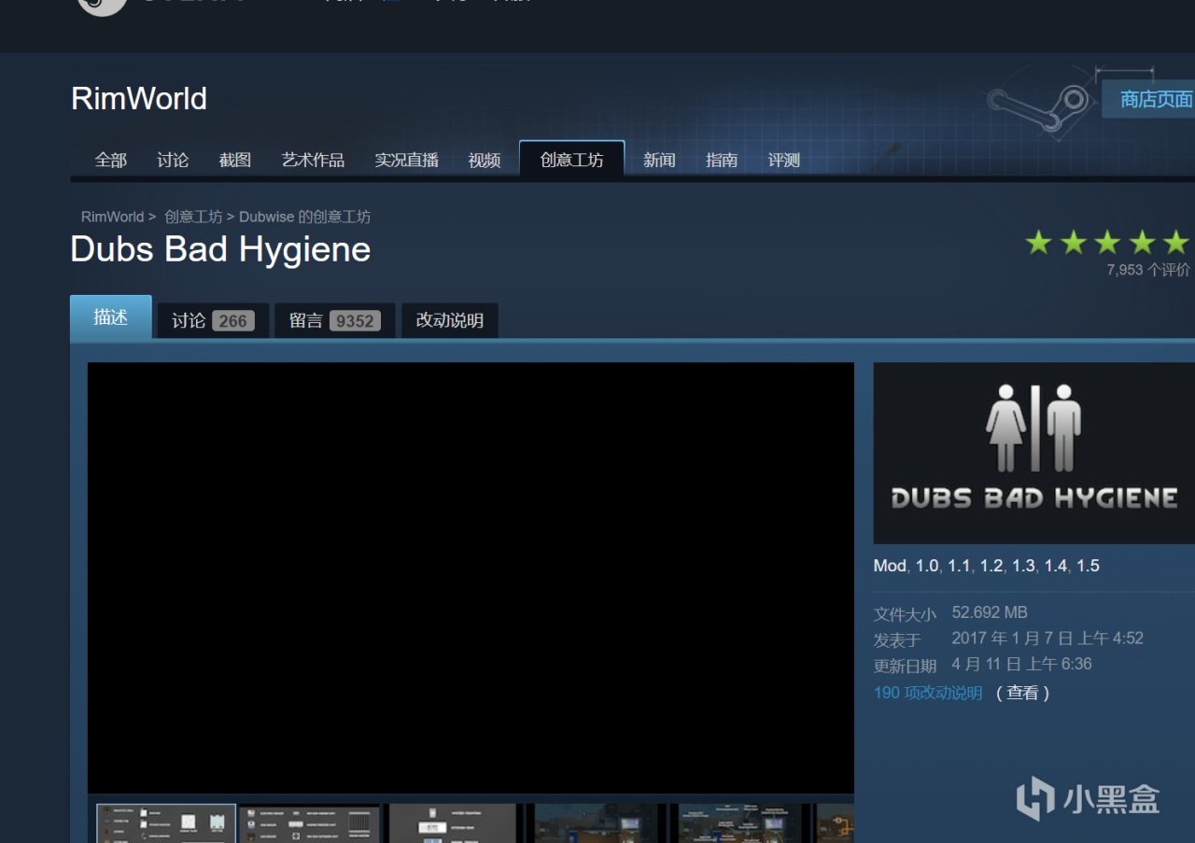The image size is (1195, 843).
Task: Select the 创意工坊 tab
Action: (571, 161)
